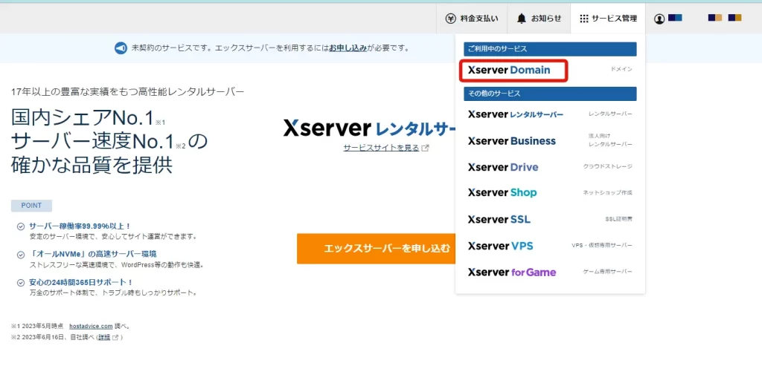Click the service management grid icon
This screenshot has width=762, height=366.
pos(584,19)
